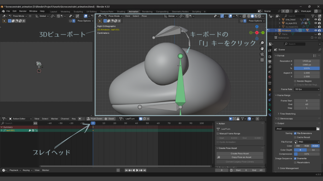Switch orthographic/perspective grid icon
The height and width of the screenshot is (181, 323).
click(x=262, y=60)
